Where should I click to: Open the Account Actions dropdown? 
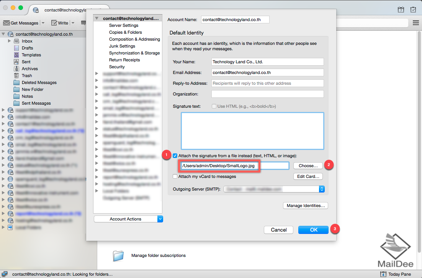click(x=128, y=219)
